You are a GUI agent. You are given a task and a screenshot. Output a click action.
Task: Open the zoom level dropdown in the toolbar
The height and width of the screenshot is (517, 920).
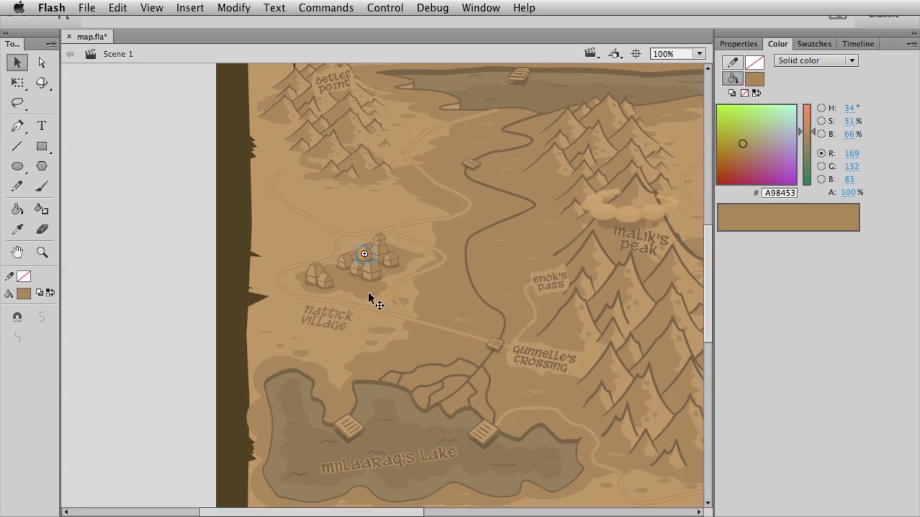pyautogui.click(x=700, y=53)
